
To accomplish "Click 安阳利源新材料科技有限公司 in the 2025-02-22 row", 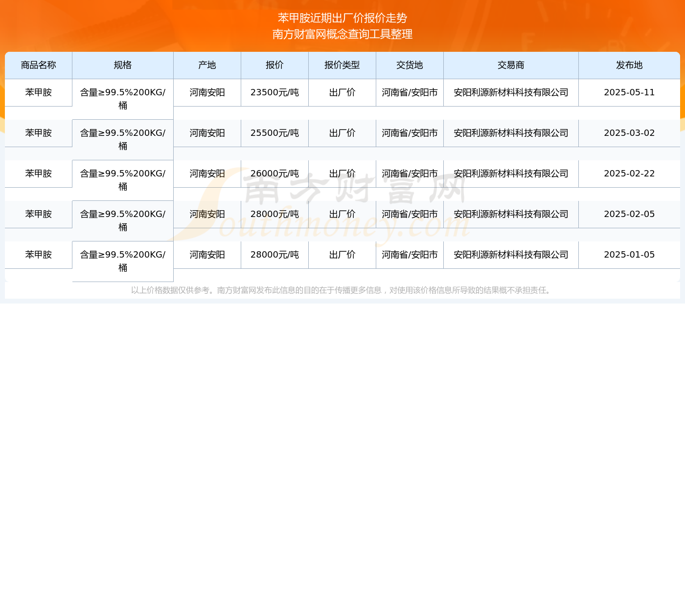I will tap(511, 174).
